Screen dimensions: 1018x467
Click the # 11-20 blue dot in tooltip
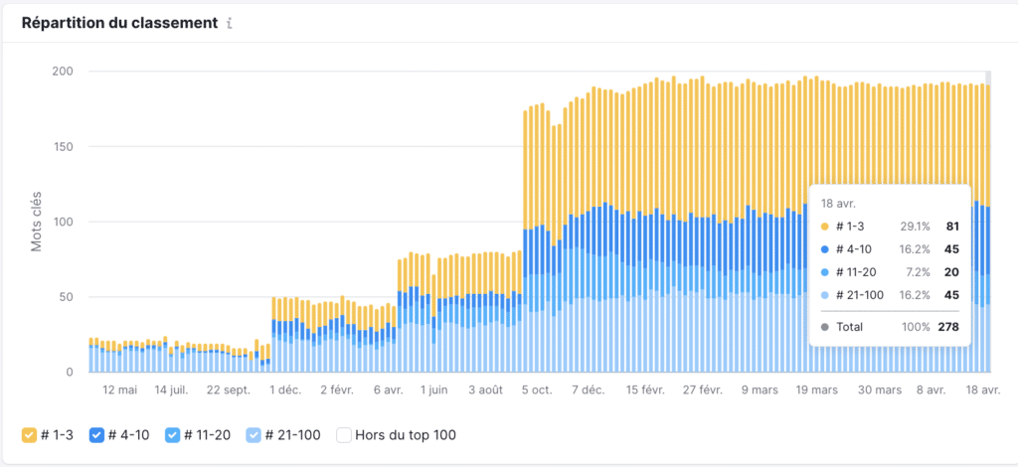click(825, 272)
